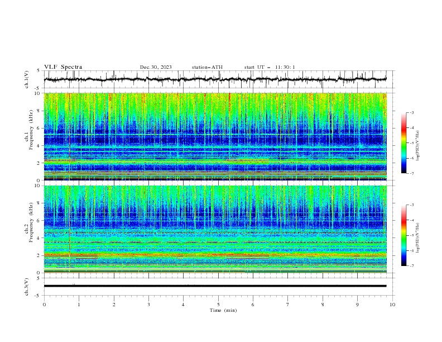This screenshot has width=442, height=342.
Task: Click the time axis tick label "5"
Action: [x=218, y=305]
